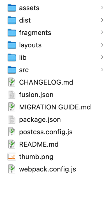Click the assets folder icon
111x207 pixels.
click(12, 8)
